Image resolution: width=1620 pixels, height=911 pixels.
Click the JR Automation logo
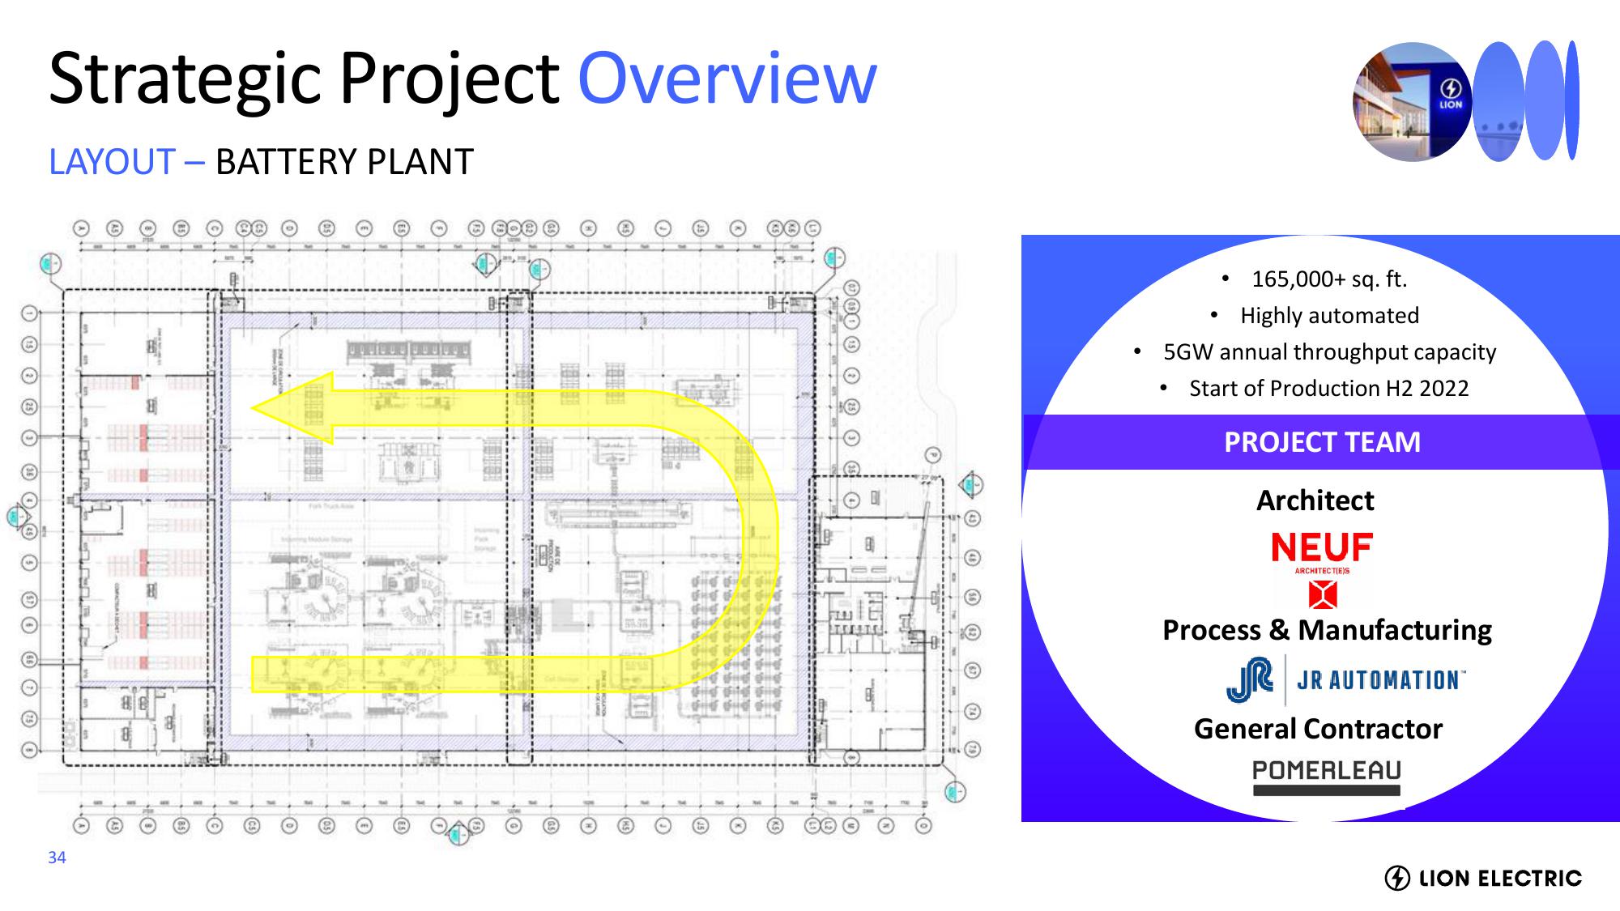click(1345, 680)
